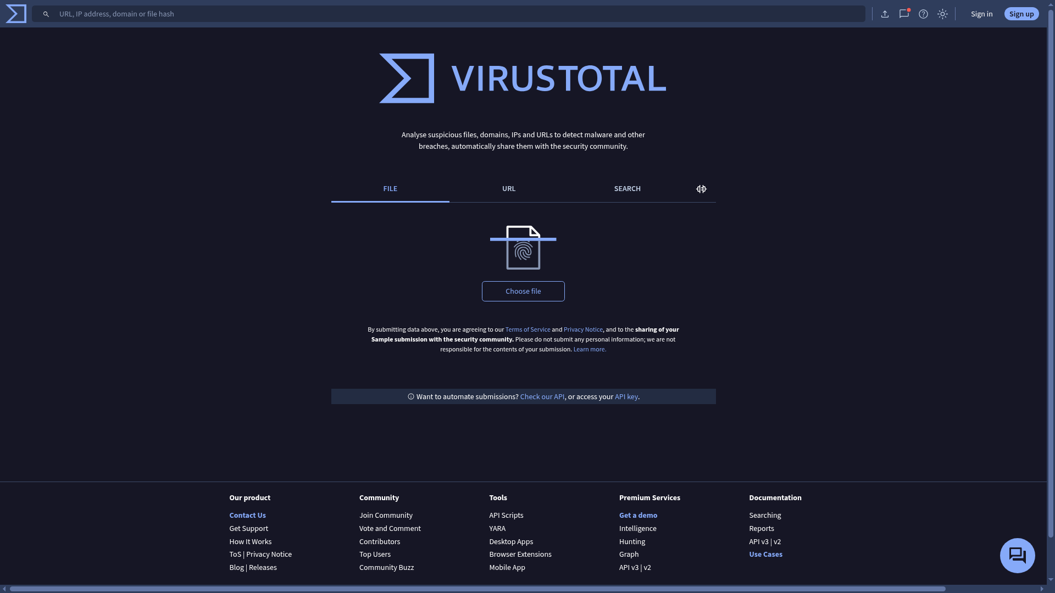1055x593 pixels.
Task: Switch to the SEARCH tab
Action: [627, 189]
